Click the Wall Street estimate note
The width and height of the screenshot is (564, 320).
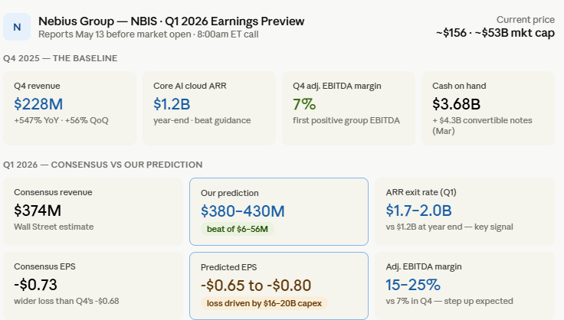pos(54,227)
